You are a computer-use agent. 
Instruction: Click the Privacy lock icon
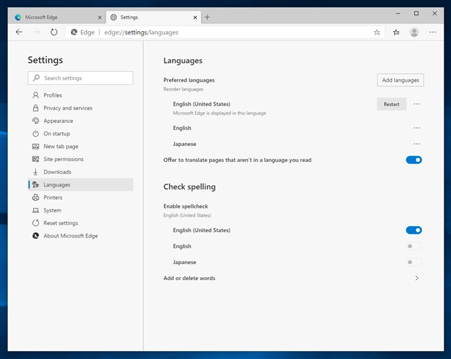click(x=35, y=108)
